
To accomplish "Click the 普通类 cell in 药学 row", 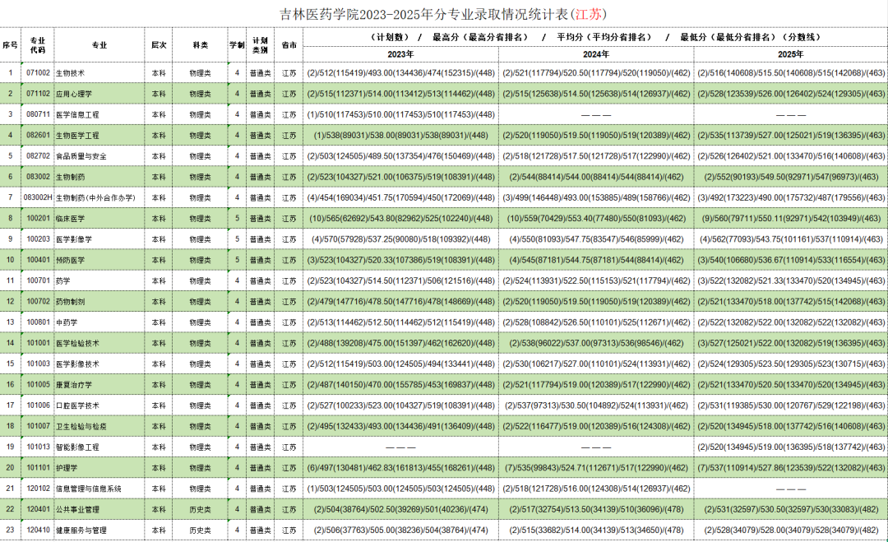I will (260, 281).
